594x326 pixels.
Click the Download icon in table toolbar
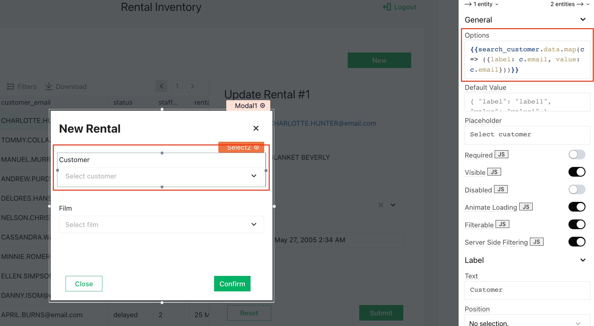pos(49,87)
